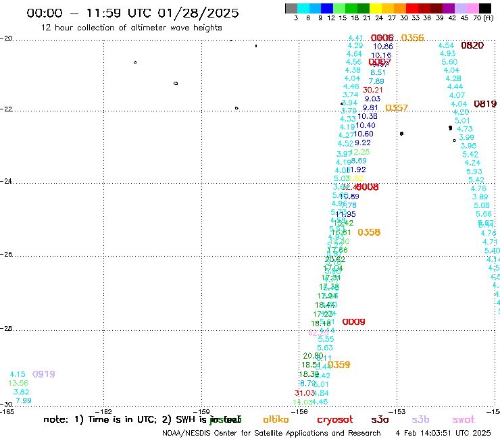This screenshot has width=500, height=439.
Task: Click the longitude axis label -162
Action: click(104, 411)
